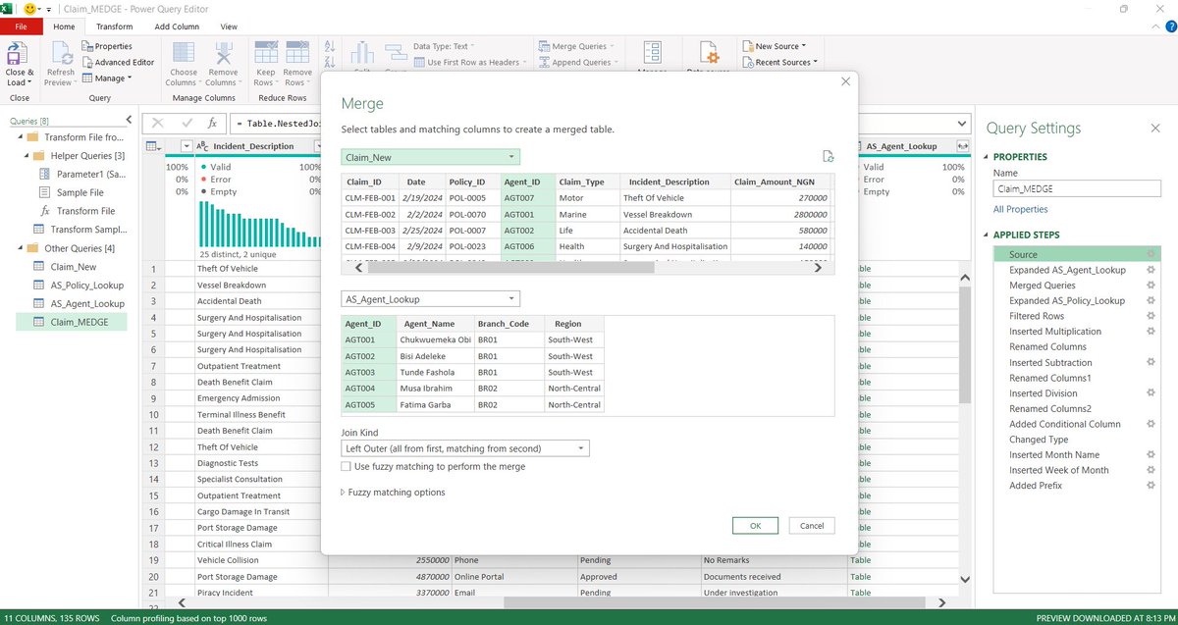1178x625 pixels.
Task: Collapse the Helper Queries folder
Action: (25, 155)
